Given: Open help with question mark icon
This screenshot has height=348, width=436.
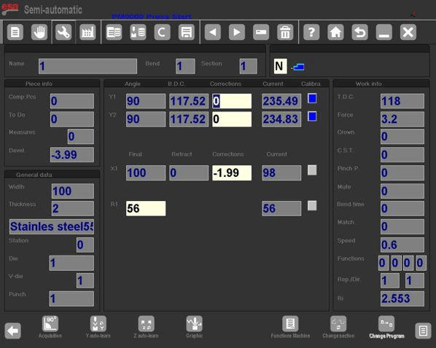Looking at the screenshot, I should (311, 32).
